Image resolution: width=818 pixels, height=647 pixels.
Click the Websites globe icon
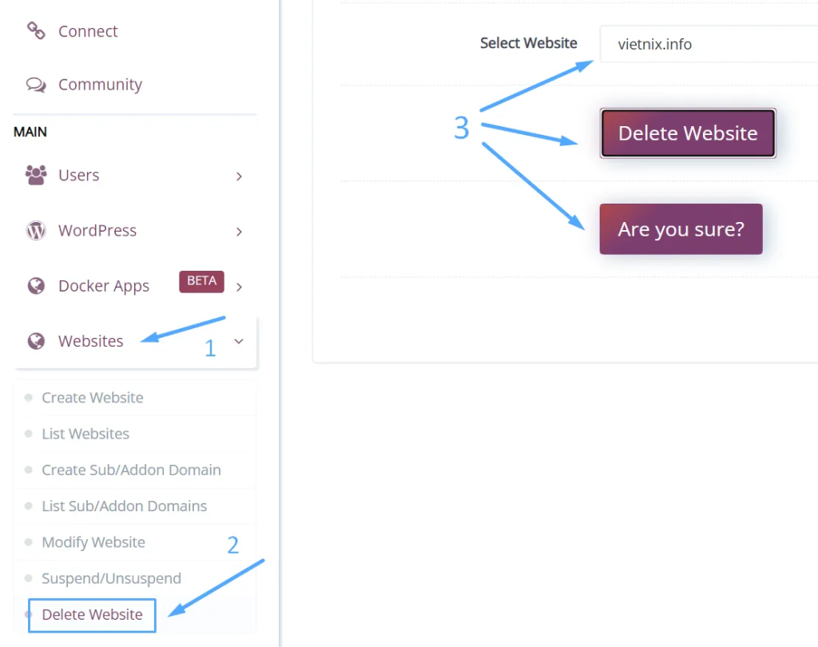(36, 341)
